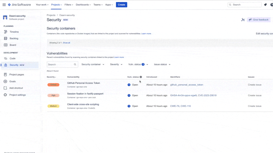Viewport: 273px width, 153px height.
Task: Click the Add shortcut icon
Action: pyautogui.click(x=5, y=88)
